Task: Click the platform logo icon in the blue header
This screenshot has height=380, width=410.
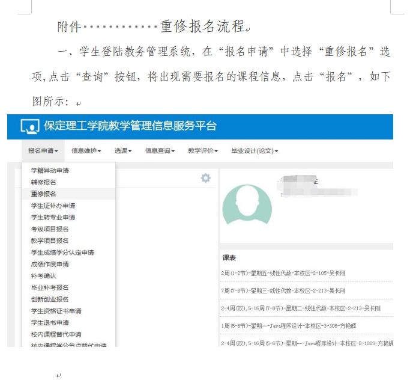Action: point(29,127)
